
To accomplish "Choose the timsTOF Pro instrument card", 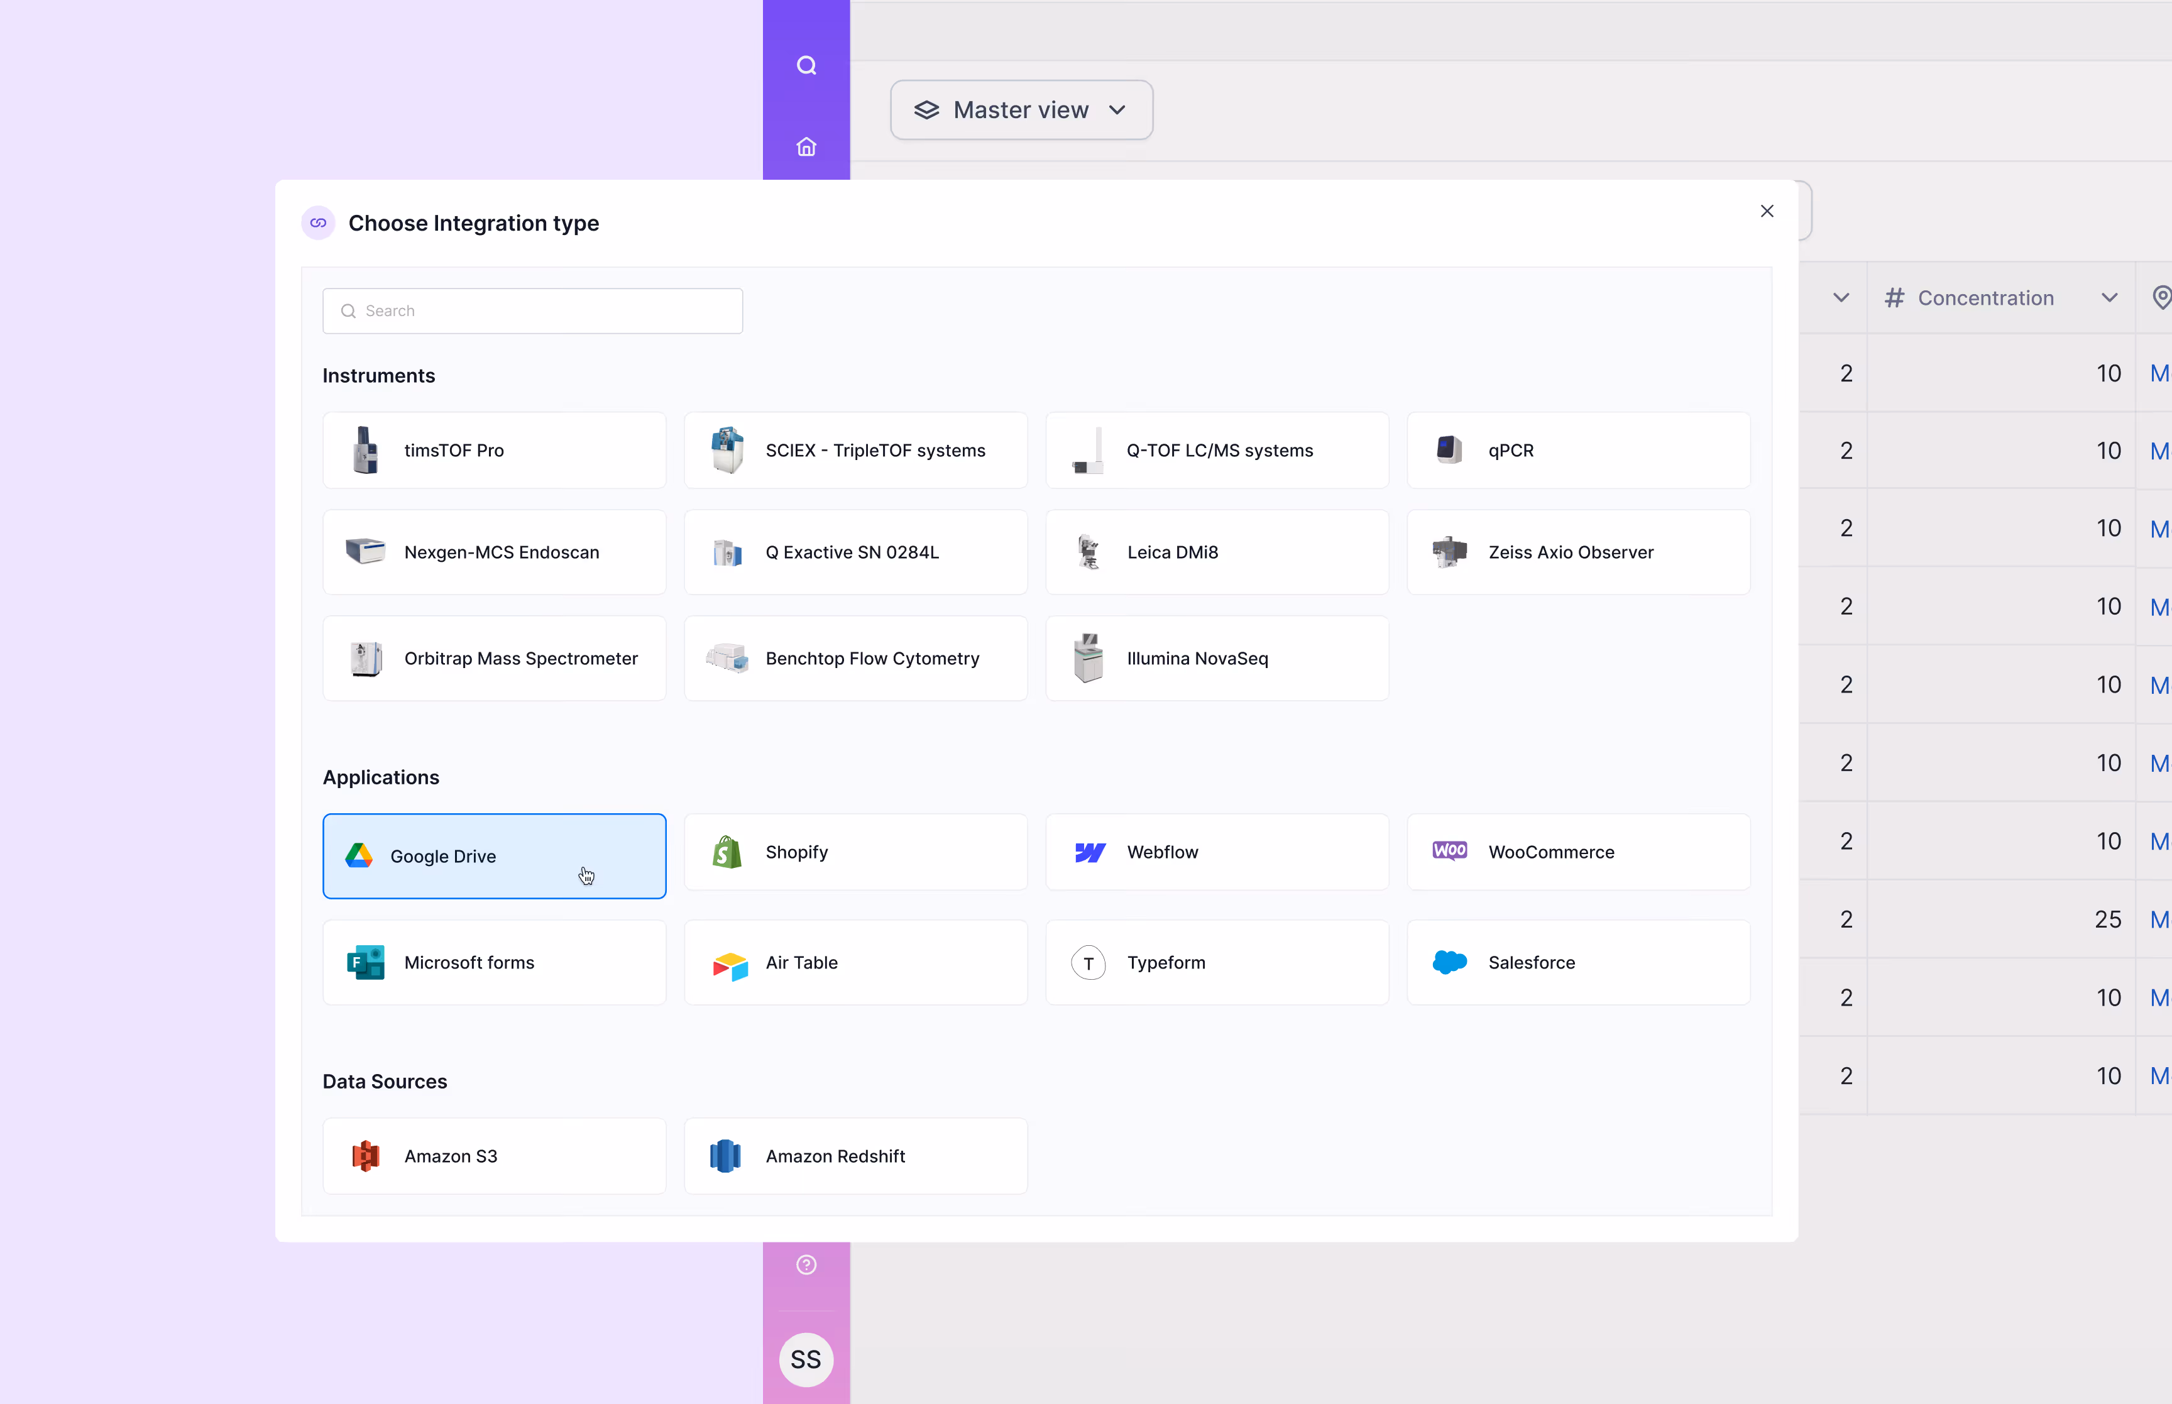I will (x=494, y=451).
